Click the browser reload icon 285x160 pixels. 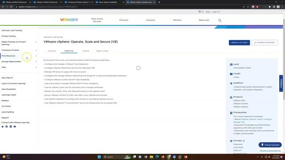click(11, 7)
